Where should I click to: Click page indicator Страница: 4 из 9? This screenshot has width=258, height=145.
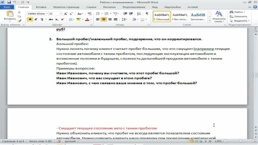tap(13, 141)
